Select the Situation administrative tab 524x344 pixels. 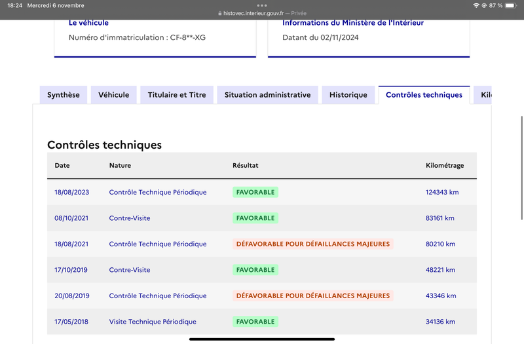(x=267, y=95)
